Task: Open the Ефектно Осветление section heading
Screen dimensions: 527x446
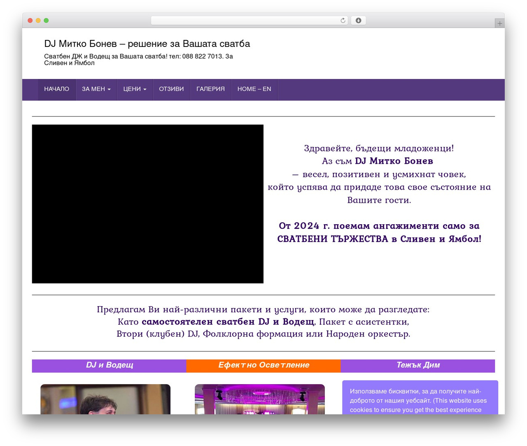Action: pos(263,365)
